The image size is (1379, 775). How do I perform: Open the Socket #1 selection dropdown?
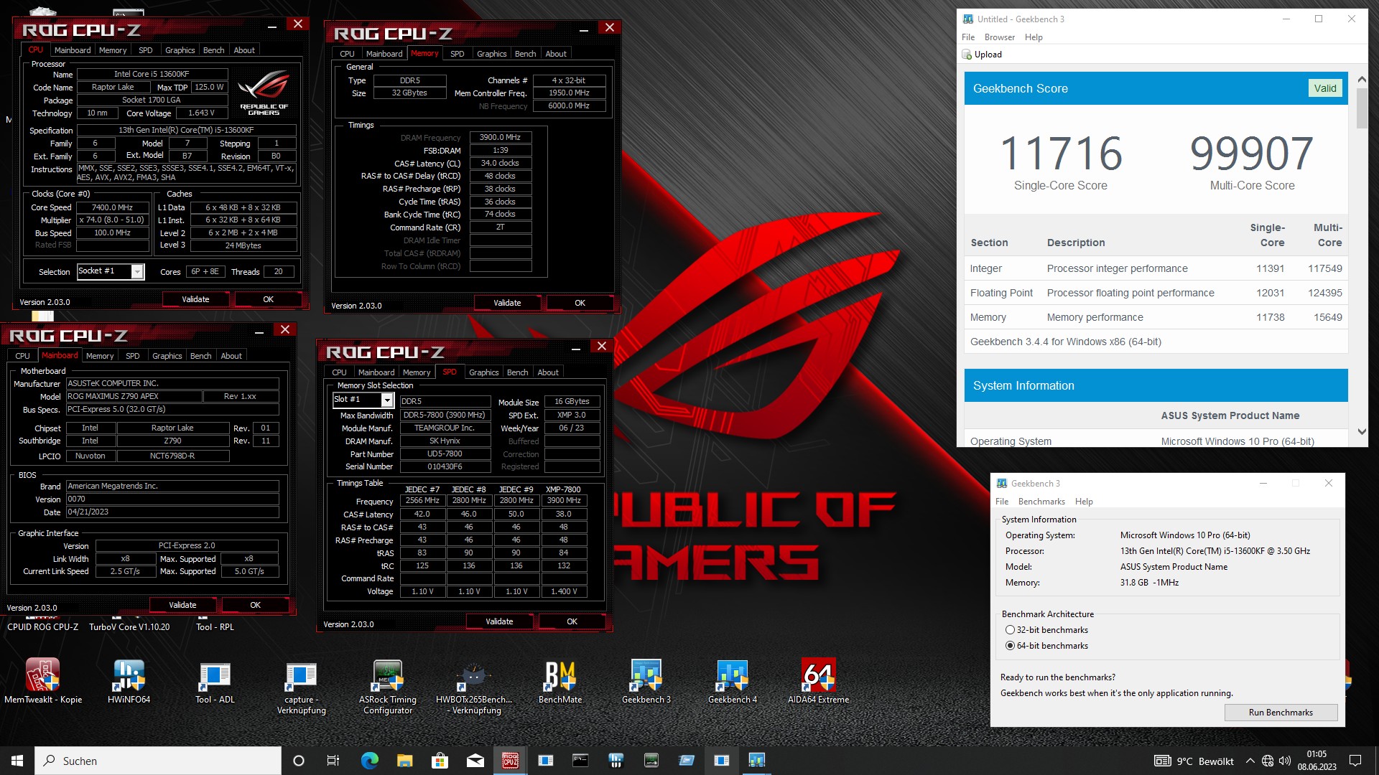coord(137,271)
